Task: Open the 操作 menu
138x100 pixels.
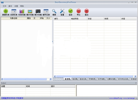Action: point(10,6)
